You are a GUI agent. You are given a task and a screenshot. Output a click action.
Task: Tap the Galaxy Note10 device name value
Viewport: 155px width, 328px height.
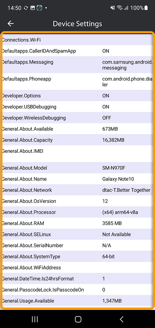pyautogui.click(x=118, y=179)
